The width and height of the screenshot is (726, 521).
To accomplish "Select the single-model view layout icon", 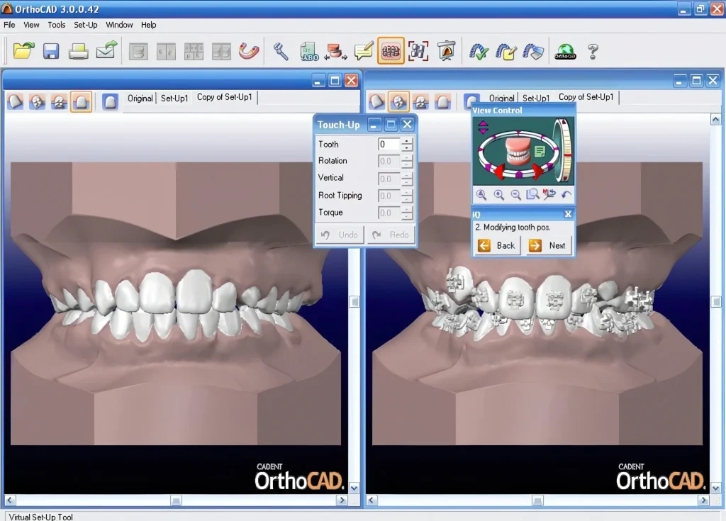I will (x=138, y=51).
